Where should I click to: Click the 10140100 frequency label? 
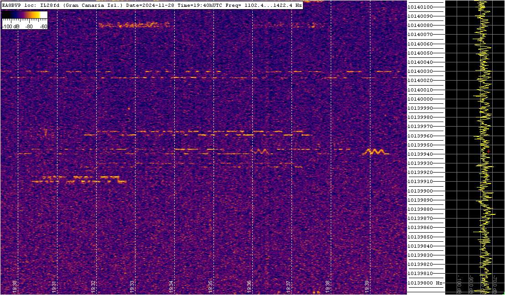(x=420, y=7)
